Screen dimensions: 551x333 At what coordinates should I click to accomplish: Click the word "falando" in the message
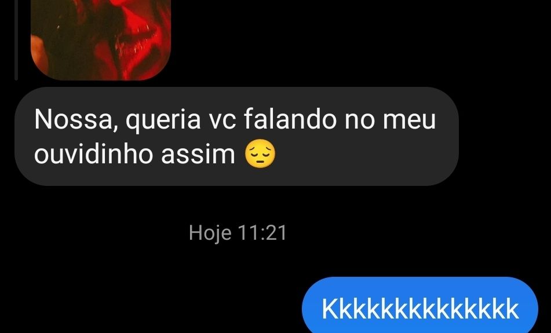coord(290,119)
